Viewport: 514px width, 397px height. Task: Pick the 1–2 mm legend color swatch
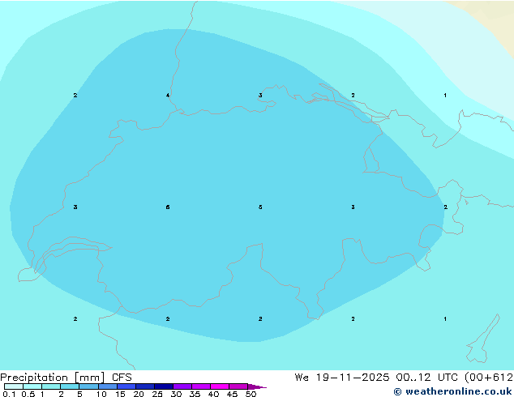point(51,386)
